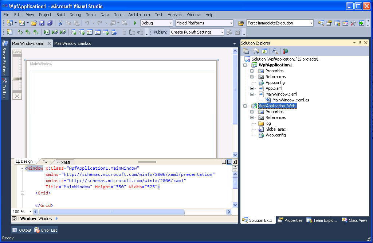Image resolution: width=373 pixels, height=243 pixels.
Task: Open the Extension Manager arrow icon
Action: [x=361, y=23]
